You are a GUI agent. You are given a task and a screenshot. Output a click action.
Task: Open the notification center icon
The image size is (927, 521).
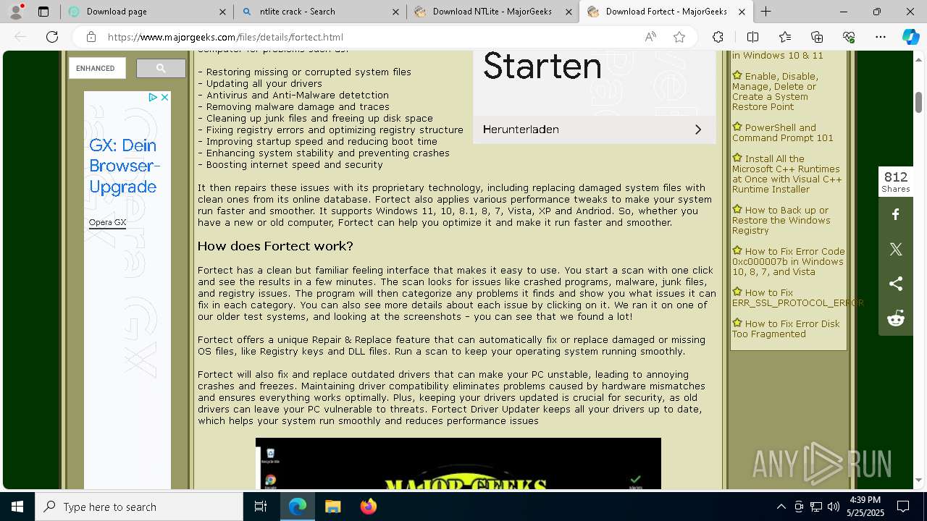tap(903, 507)
